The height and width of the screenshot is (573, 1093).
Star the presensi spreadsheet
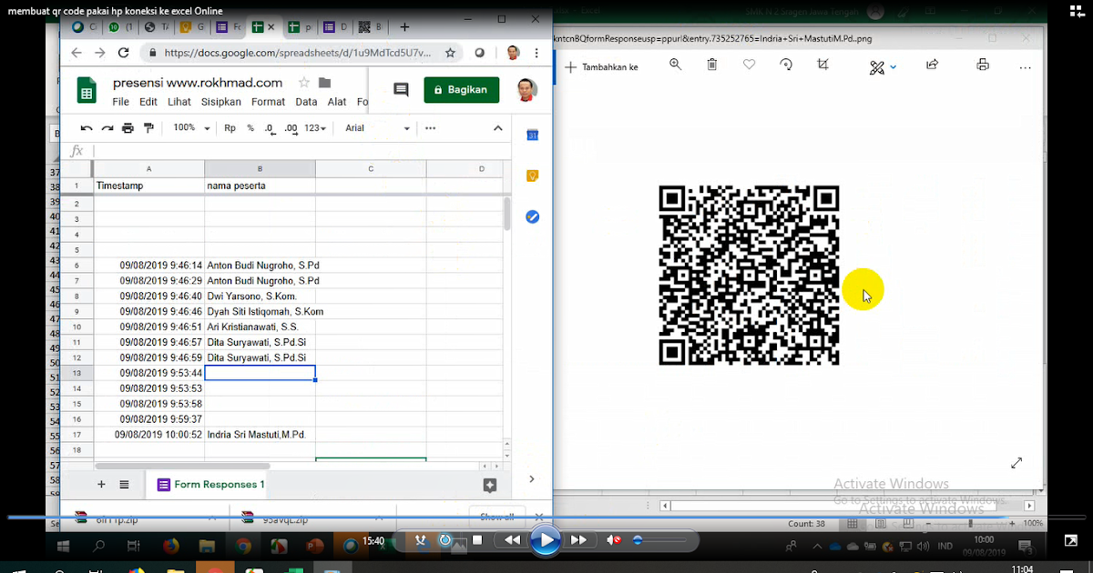tap(304, 83)
